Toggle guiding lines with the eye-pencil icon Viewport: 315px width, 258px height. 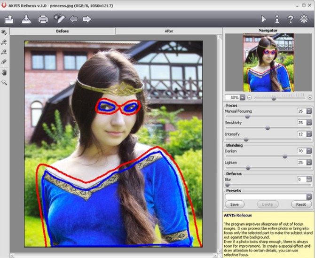point(59,19)
